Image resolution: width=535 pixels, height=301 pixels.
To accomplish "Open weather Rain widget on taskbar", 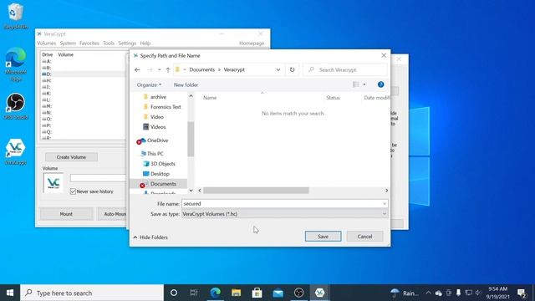I will click(x=405, y=293).
